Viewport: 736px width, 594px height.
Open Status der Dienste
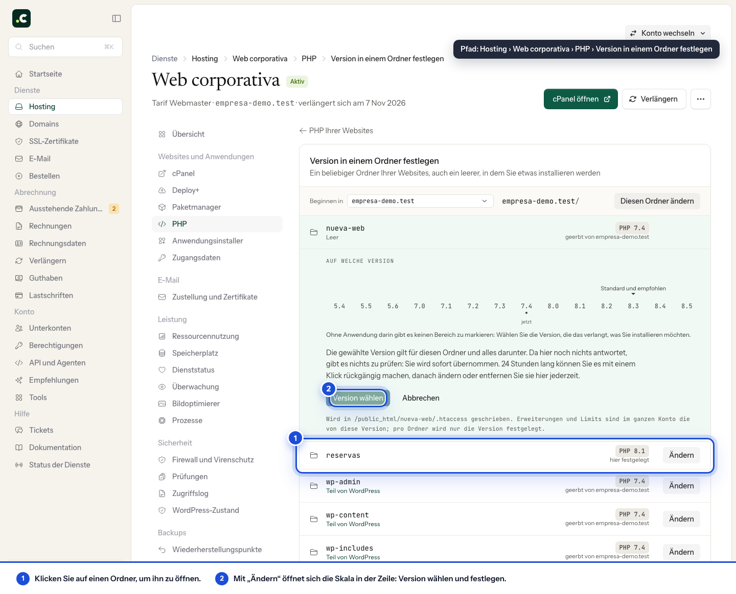tap(65, 465)
